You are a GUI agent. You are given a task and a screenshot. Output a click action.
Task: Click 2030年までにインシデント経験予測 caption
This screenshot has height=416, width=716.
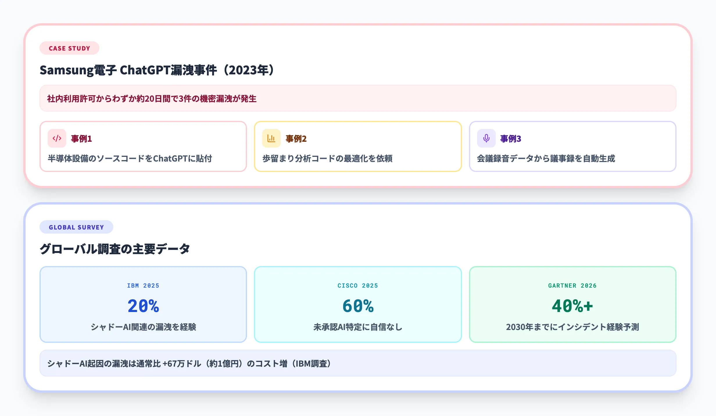point(572,327)
